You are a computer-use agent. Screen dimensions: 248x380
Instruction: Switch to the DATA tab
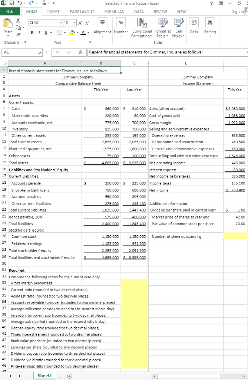tap(139, 12)
